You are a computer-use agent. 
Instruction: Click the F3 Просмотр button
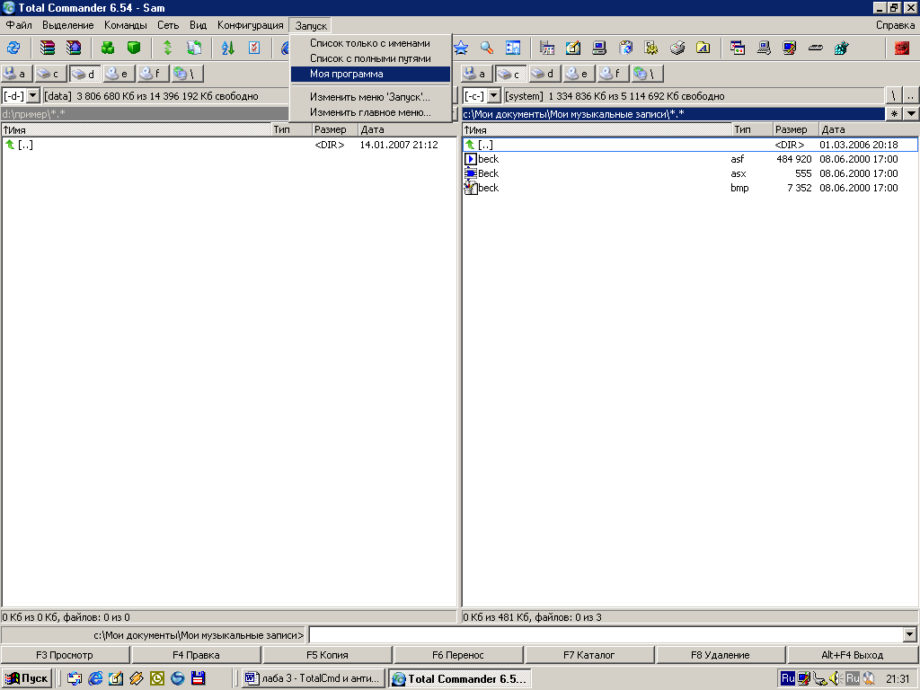(65, 655)
